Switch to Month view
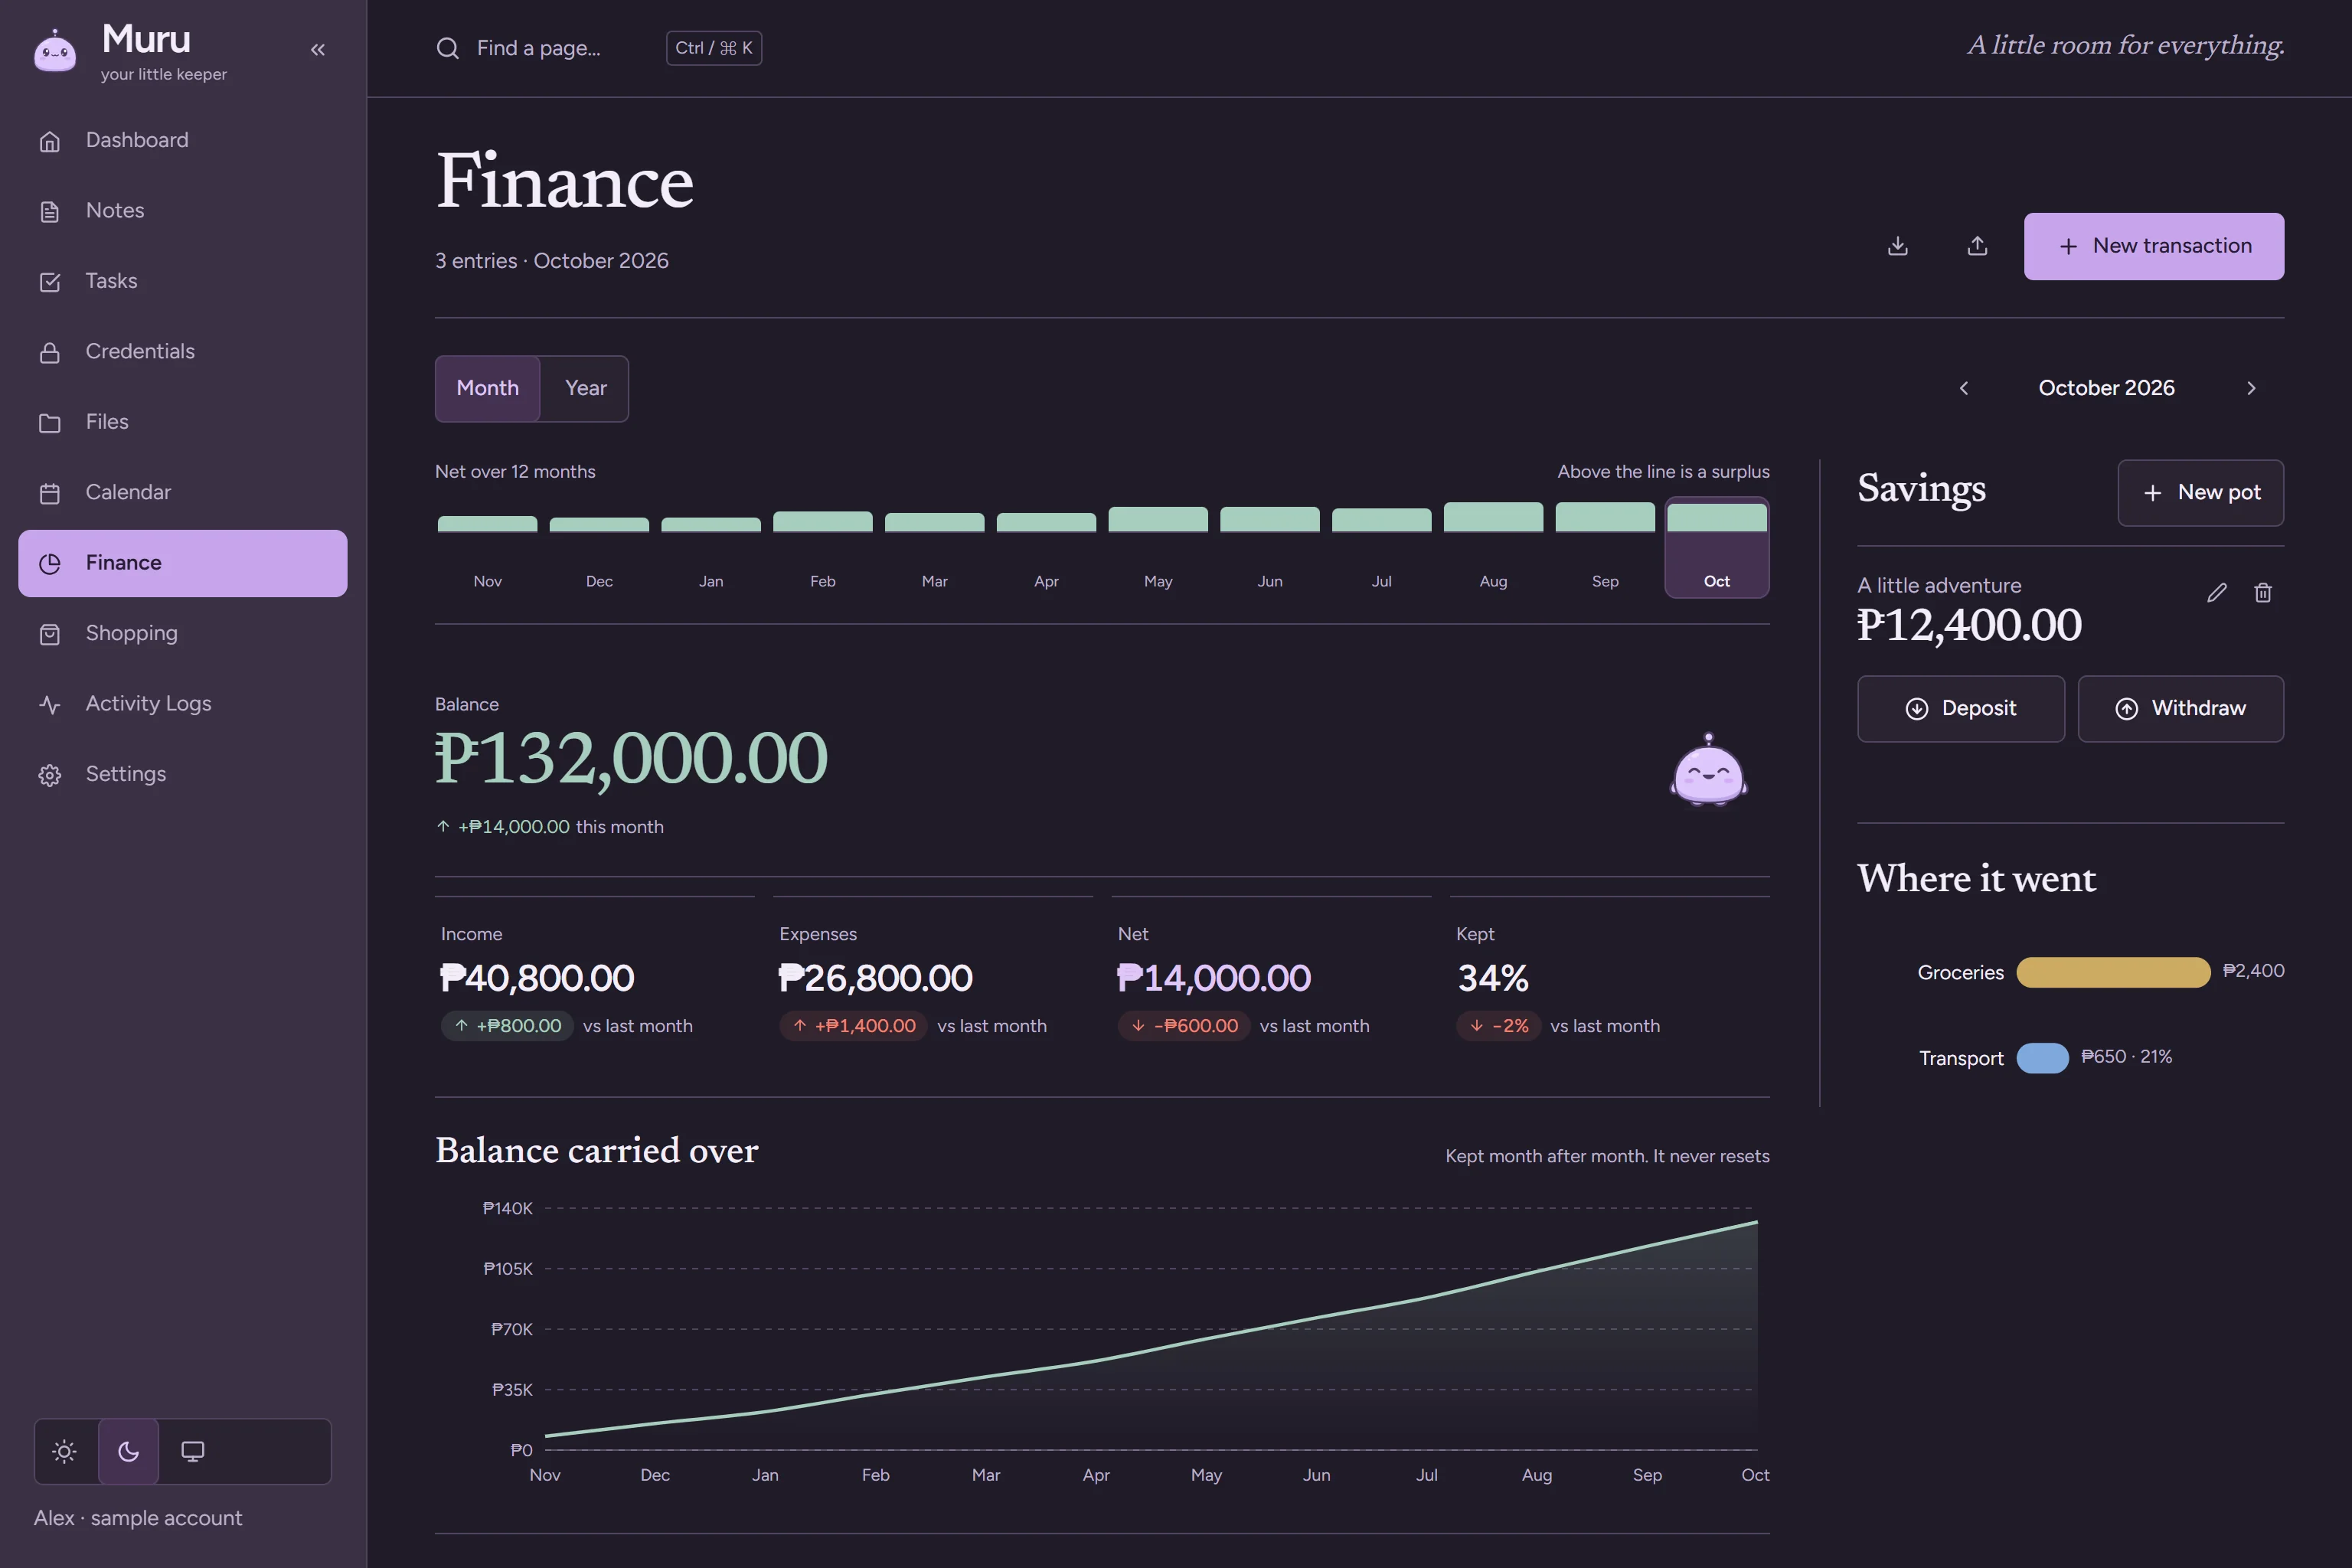This screenshot has width=2352, height=1568. point(488,388)
